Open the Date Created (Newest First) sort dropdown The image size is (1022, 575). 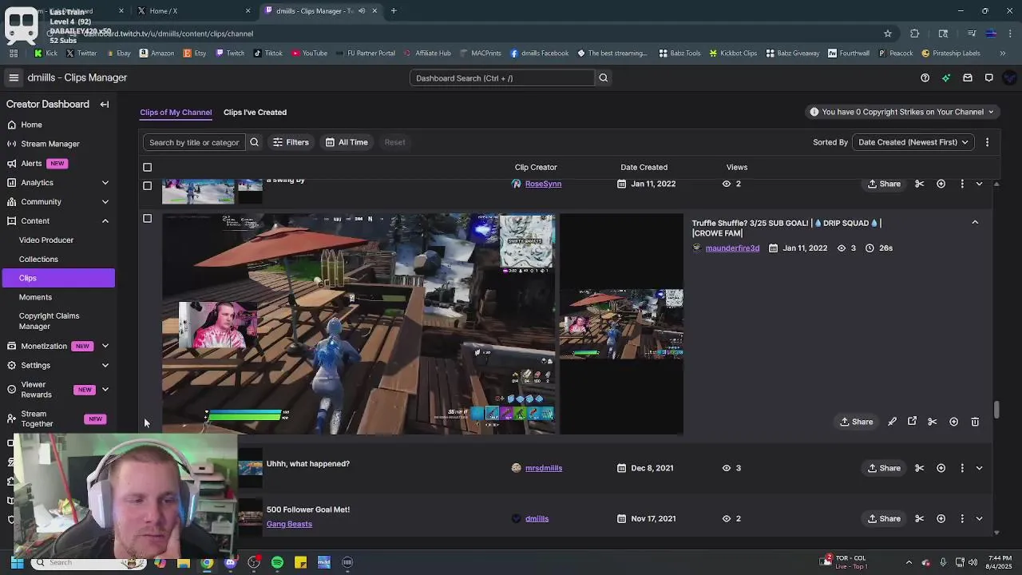click(913, 142)
